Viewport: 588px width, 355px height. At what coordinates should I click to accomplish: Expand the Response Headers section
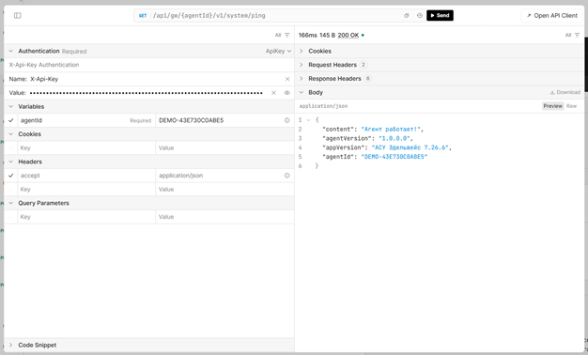(302, 78)
